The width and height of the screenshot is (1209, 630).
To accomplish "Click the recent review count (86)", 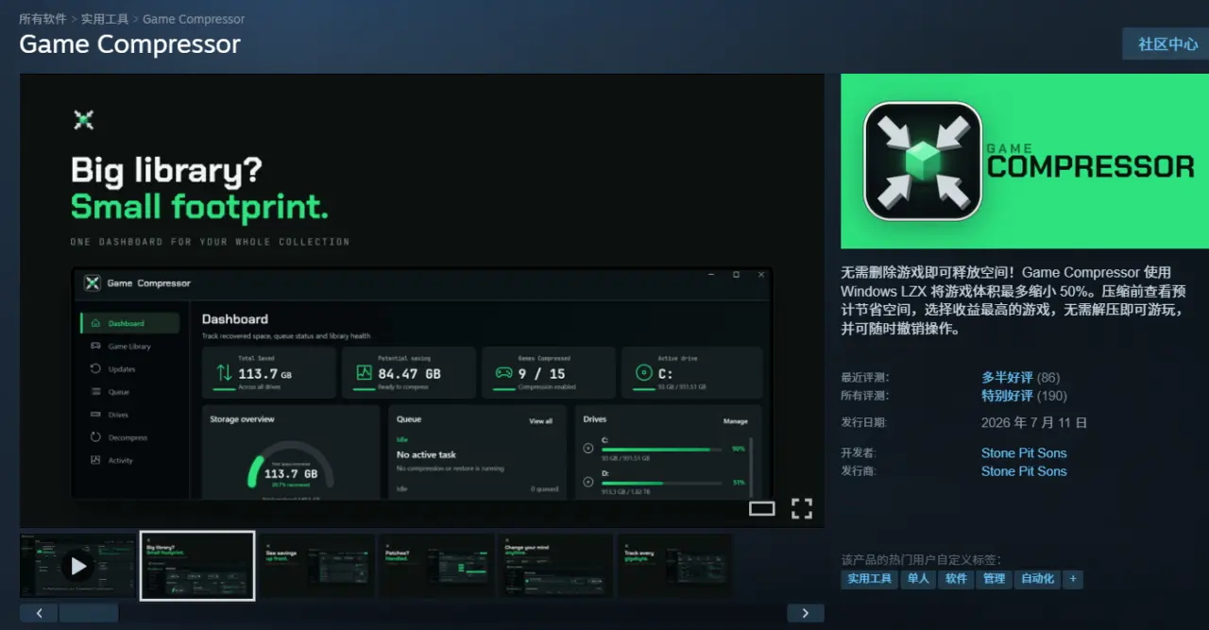I will coord(1048,377).
